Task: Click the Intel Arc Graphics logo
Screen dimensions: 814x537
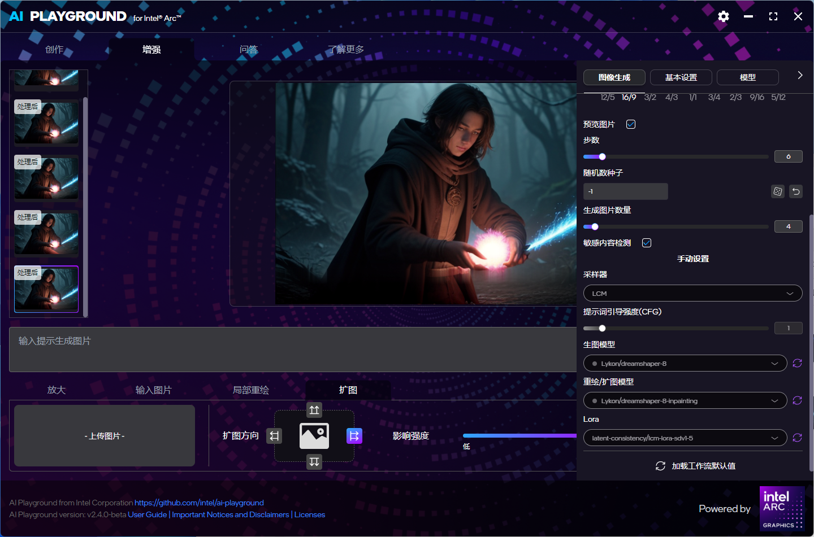Action: tap(782, 509)
